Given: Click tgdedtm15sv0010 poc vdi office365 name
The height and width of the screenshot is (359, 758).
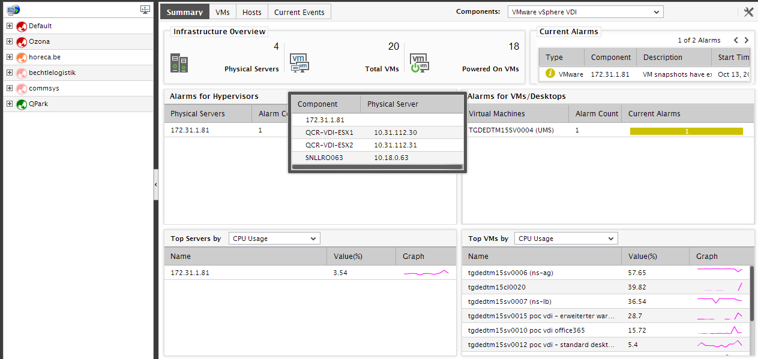Looking at the screenshot, I should click(x=526, y=330).
